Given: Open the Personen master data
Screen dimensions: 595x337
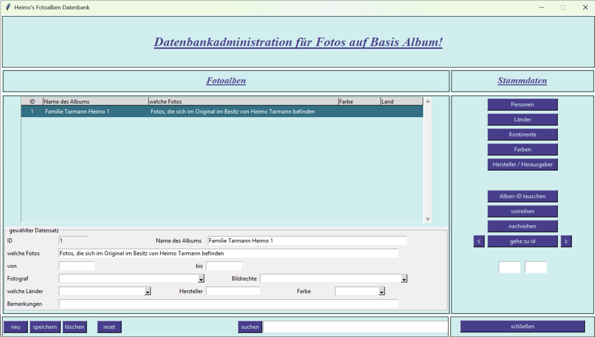Looking at the screenshot, I should [522, 105].
